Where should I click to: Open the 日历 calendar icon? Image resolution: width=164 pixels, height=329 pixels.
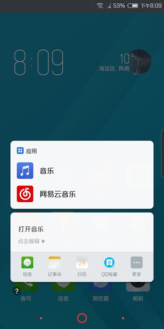pyautogui.click(x=82, y=263)
